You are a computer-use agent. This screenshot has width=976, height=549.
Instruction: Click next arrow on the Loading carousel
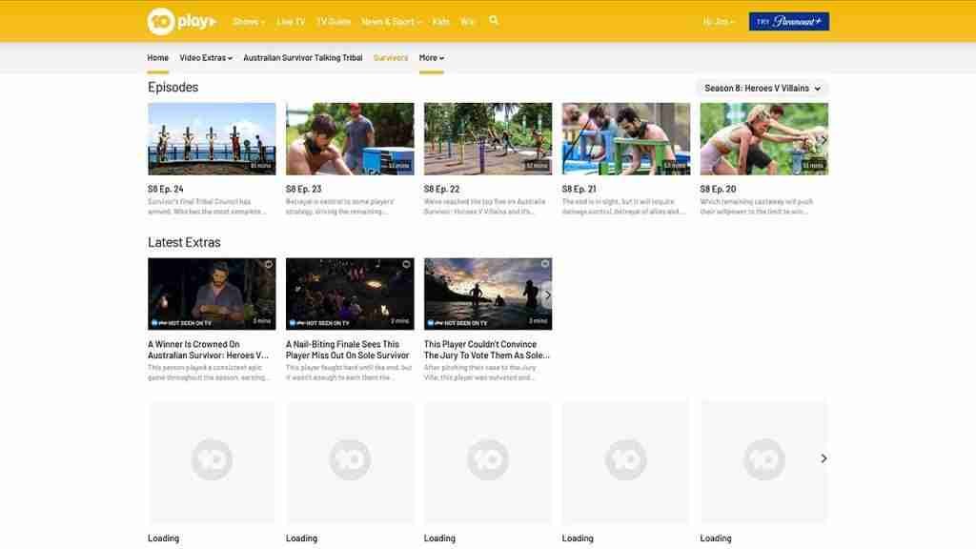point(823,458)
